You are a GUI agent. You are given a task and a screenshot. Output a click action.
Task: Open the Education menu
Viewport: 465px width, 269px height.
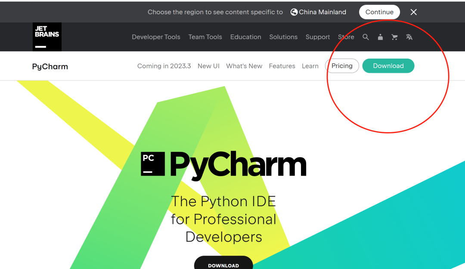(x=245, y=37)
